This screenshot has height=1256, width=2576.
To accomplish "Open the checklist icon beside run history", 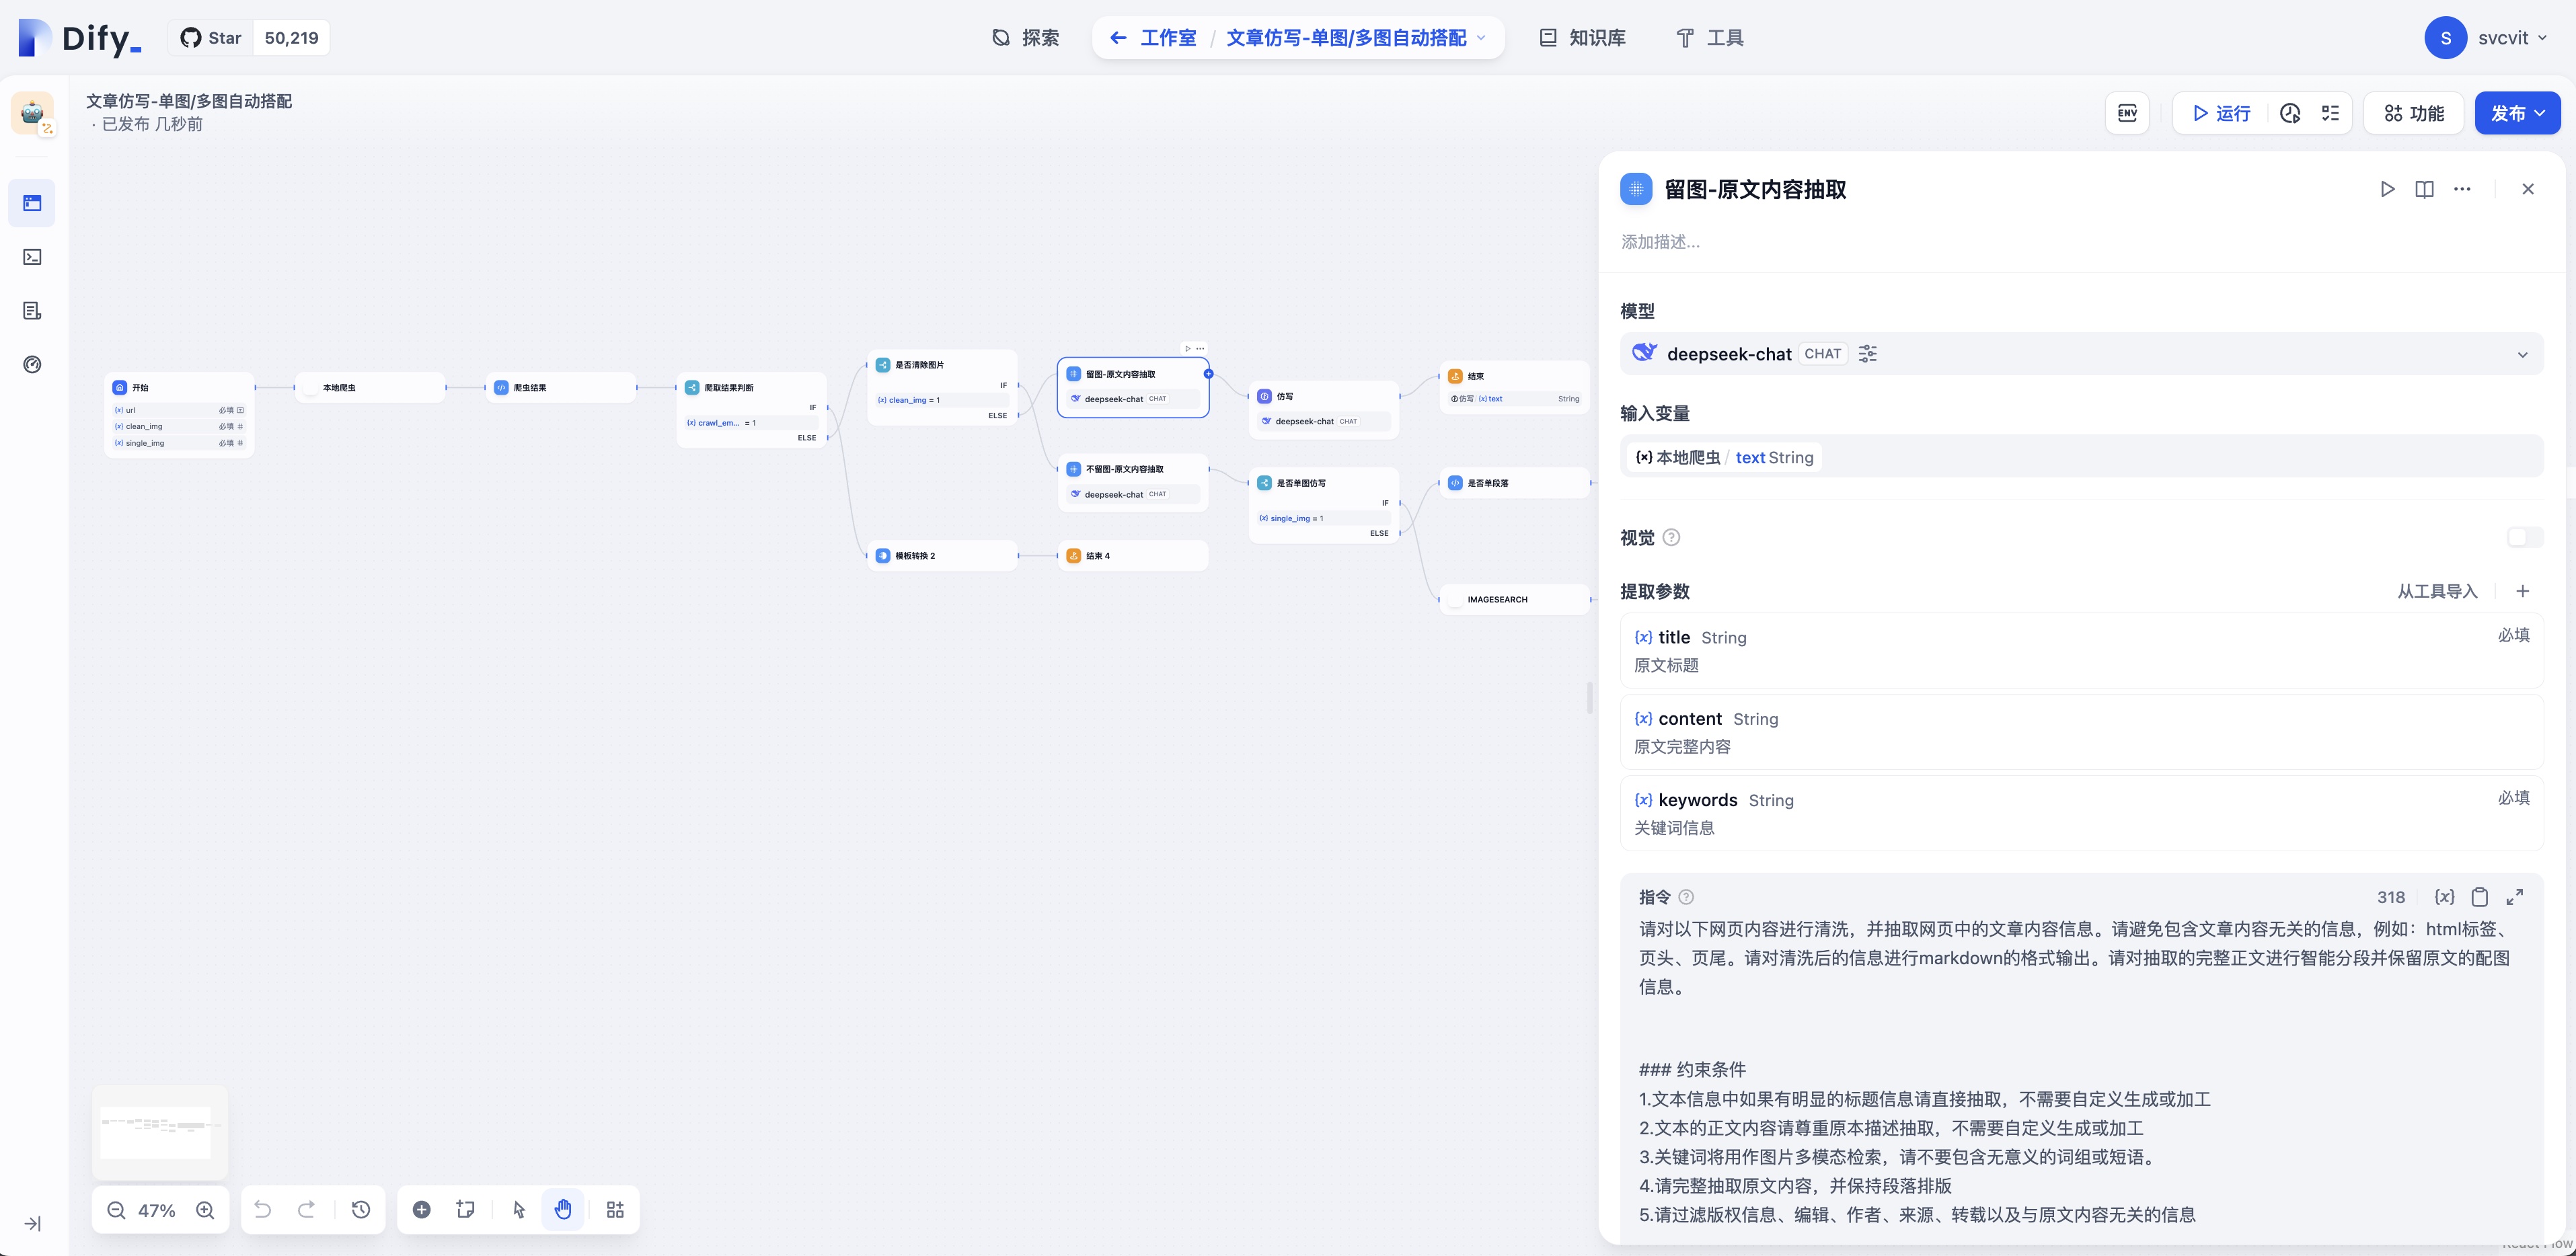I will pyautogui.click(x=2330, y=113).
